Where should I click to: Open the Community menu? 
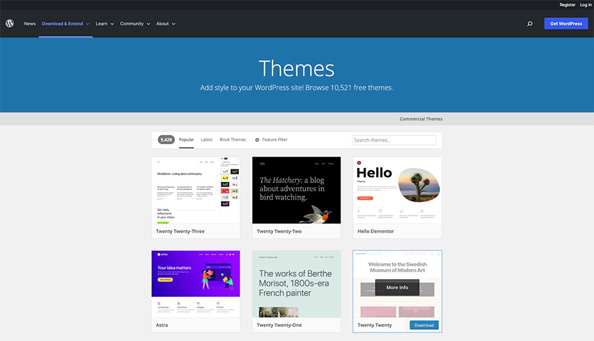tap(132, 24)
